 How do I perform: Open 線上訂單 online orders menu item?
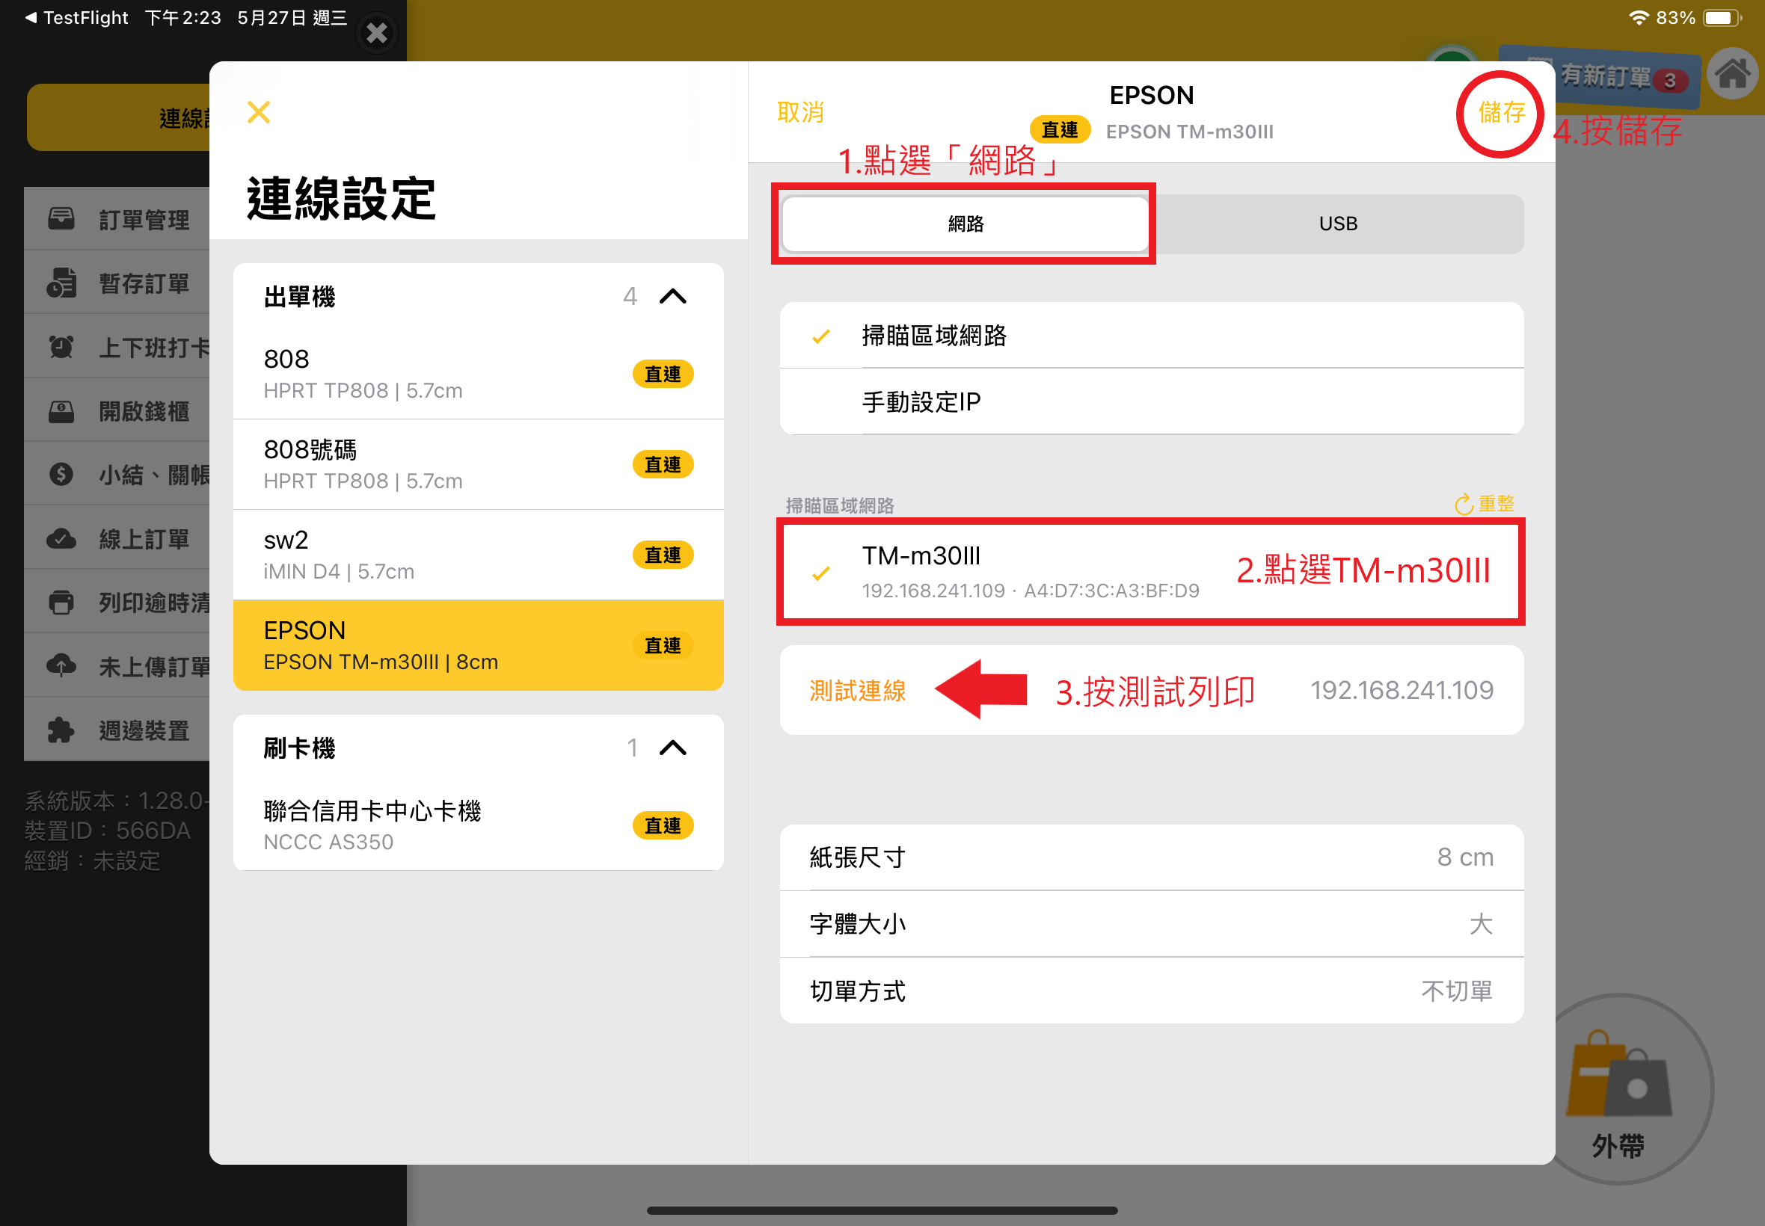point(117,539)
